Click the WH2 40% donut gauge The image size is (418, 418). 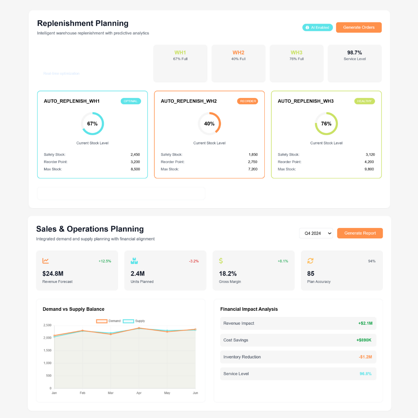click(209, 123)
